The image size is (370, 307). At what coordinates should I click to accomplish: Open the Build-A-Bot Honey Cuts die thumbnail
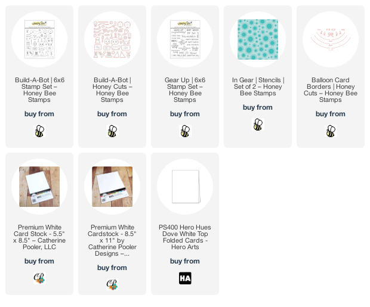(x=112, y=39)
